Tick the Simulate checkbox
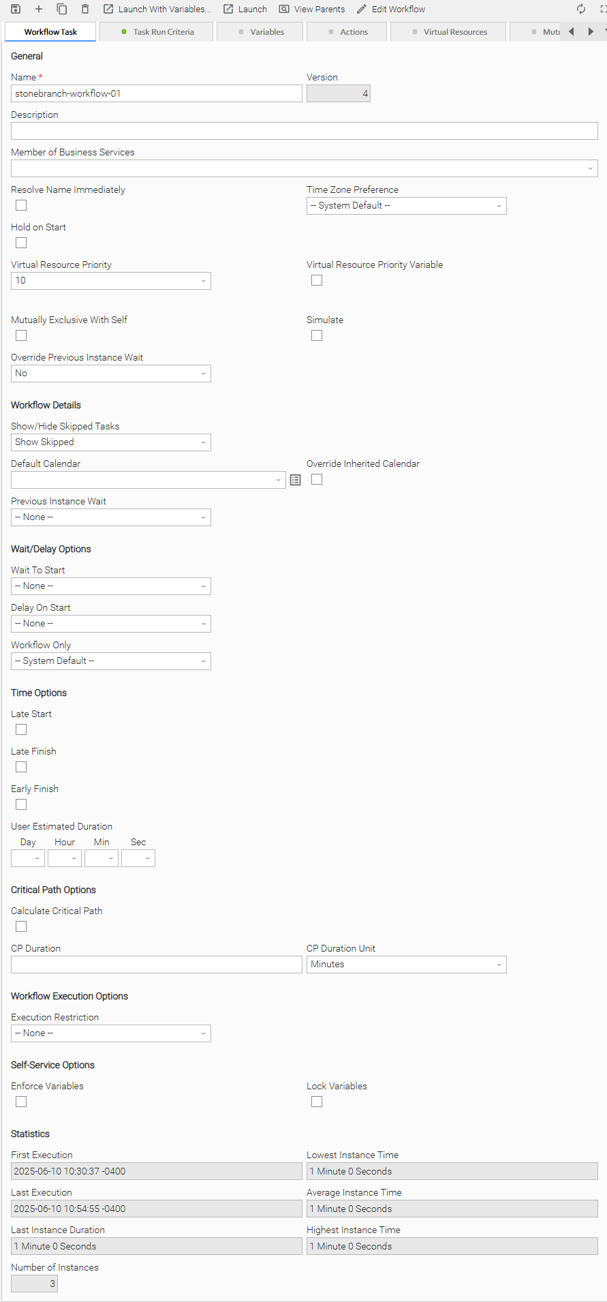Viewport: 607px width, 1302px height. pyautogui.click(x=317, y=335)
